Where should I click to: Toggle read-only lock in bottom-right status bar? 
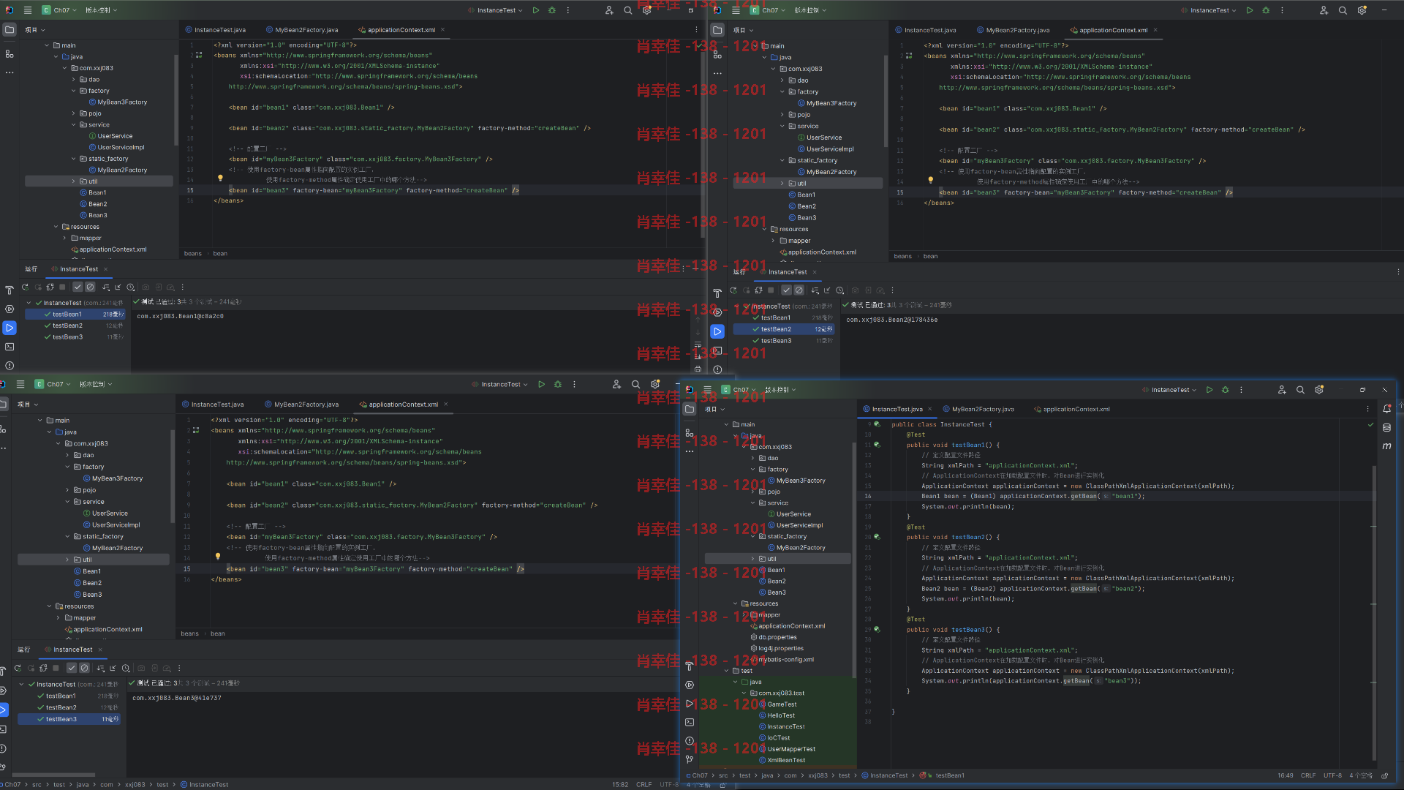click(1384, 775)
